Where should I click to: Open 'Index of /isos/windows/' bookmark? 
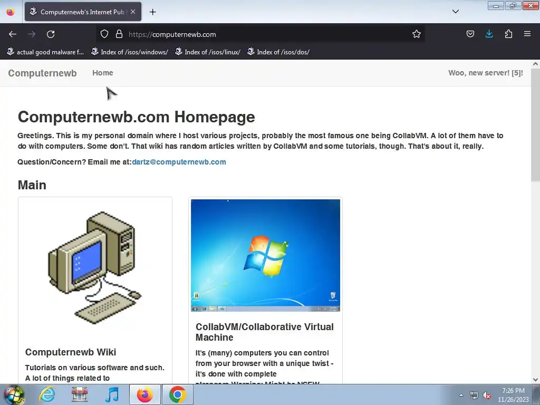130,52
